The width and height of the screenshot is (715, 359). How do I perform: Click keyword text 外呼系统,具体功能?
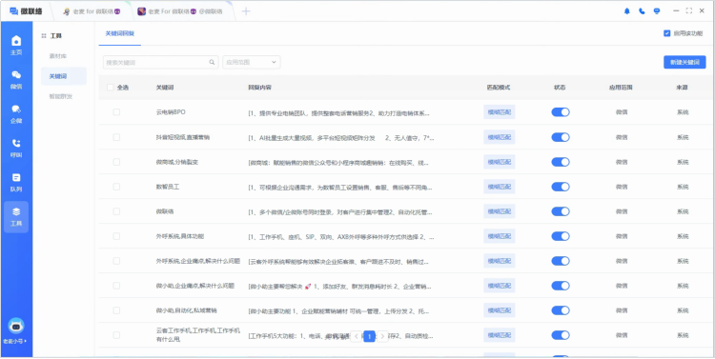(179, 236)
